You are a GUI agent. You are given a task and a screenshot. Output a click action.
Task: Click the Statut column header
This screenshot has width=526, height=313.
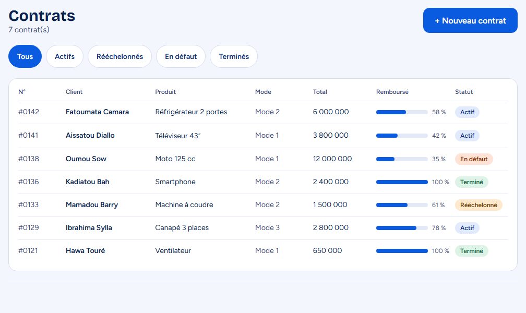[x=464, y=92]
